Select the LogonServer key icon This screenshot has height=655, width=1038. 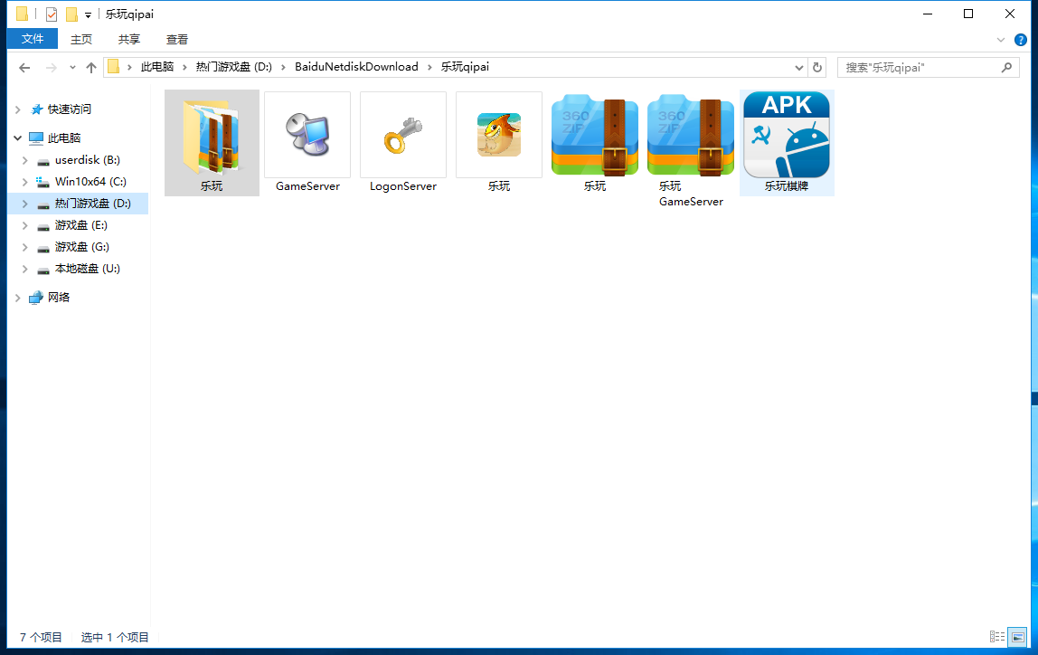coord(403,136)
